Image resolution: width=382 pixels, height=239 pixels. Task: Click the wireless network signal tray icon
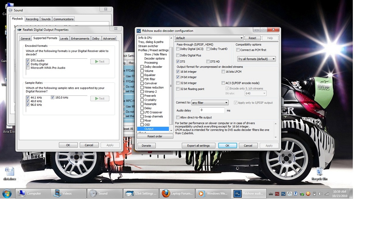click(x=327, y=194)
